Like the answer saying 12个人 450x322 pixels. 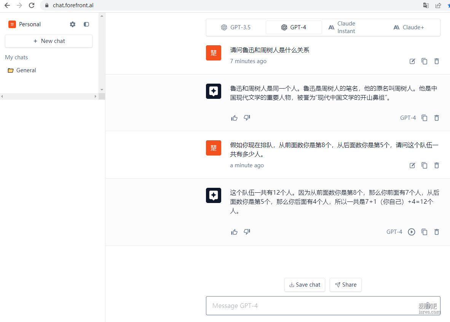234,232
